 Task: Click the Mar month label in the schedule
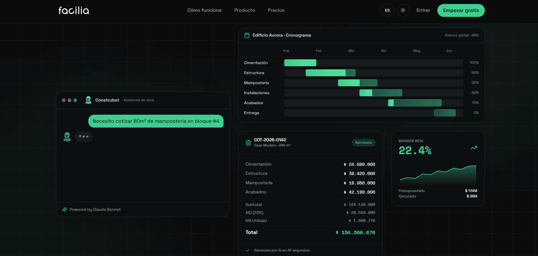pos(351,51)
